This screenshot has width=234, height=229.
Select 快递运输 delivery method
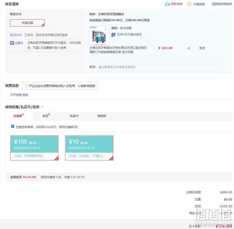tap(27, 23)
